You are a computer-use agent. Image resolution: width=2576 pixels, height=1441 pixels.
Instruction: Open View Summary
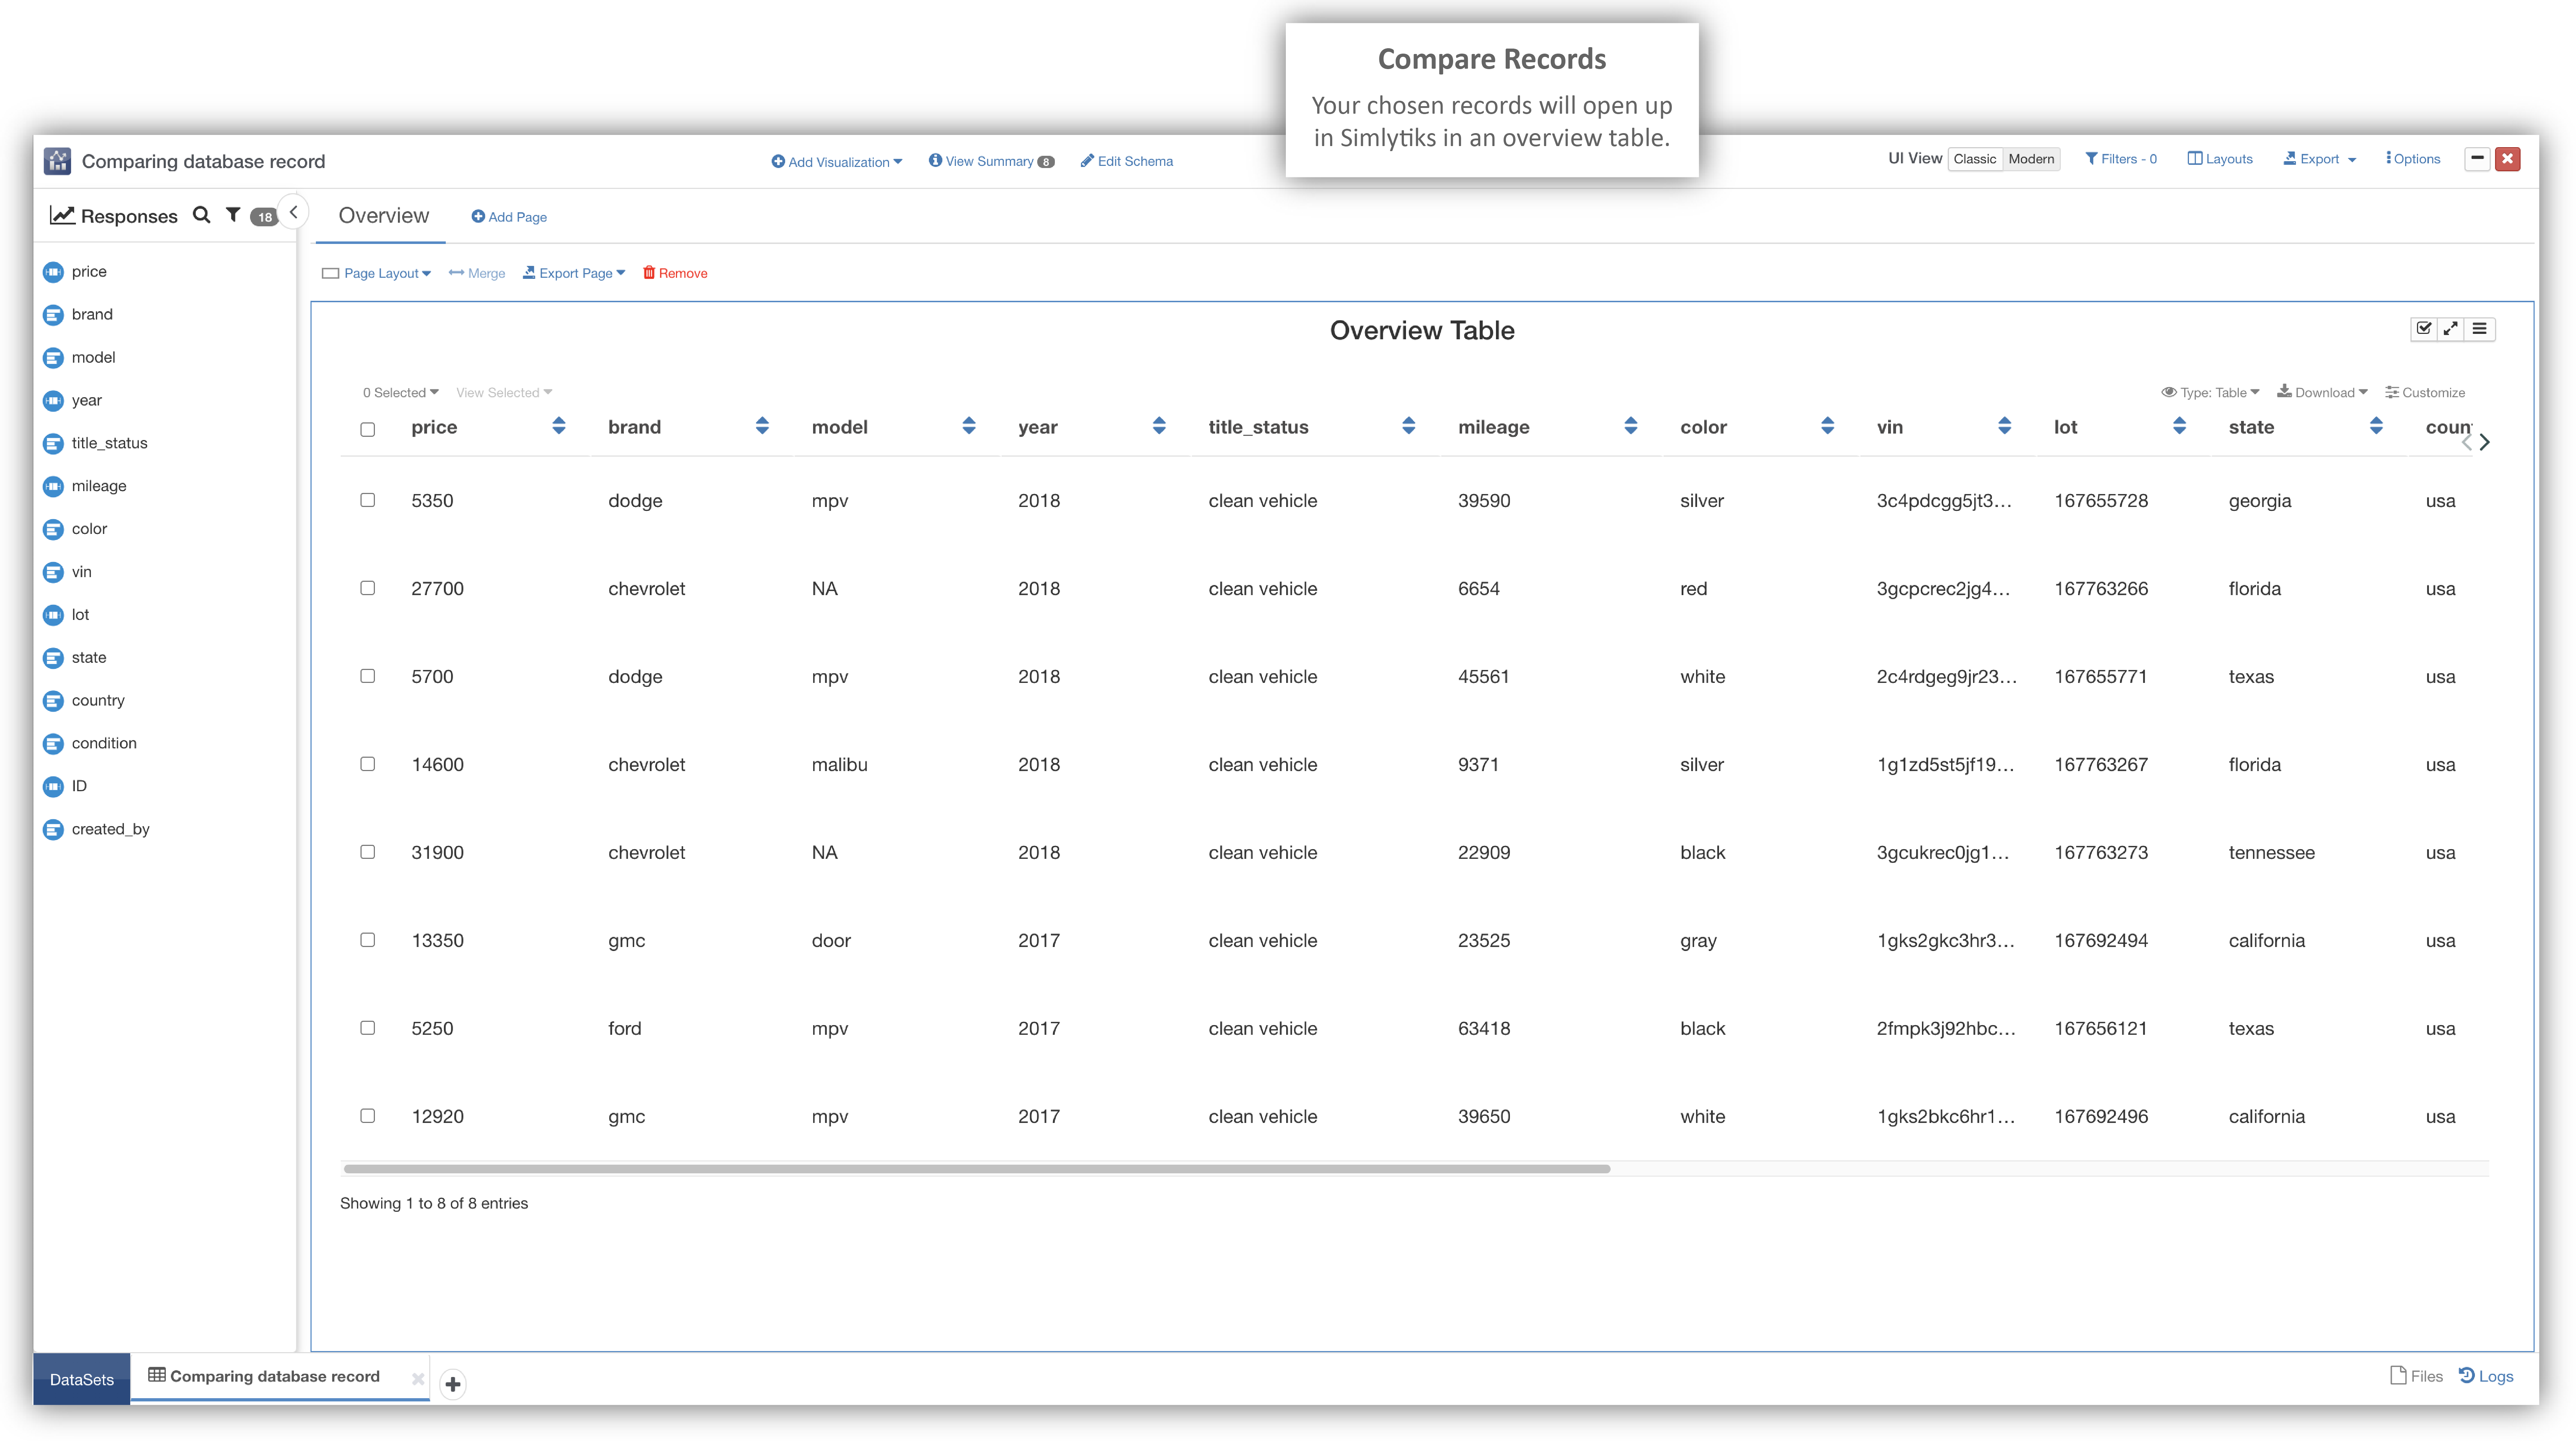pyautogui.click(x=990, y=161)
